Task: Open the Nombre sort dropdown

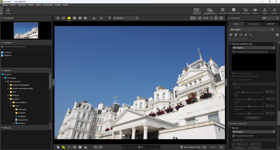Action: coord(126,18)
